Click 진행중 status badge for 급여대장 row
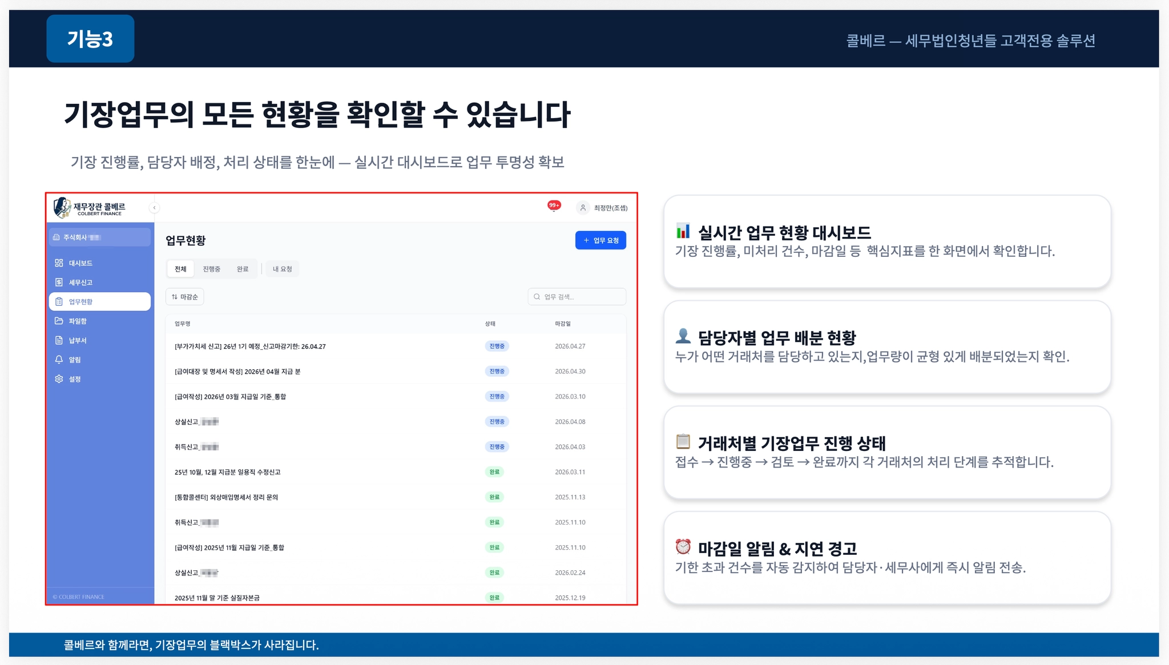Screen dimensions: 1169x665 pyautogui.click(x=497, y=372)
